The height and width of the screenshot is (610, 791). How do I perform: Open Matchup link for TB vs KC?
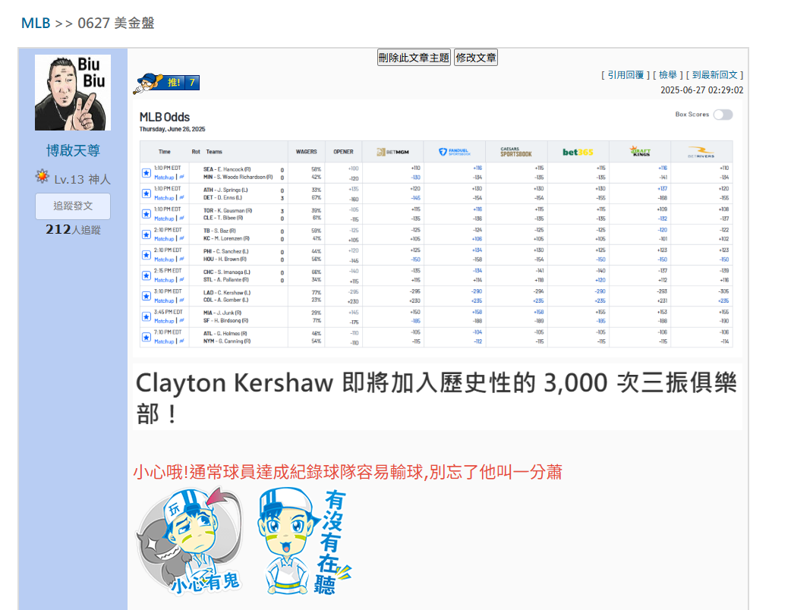click(164, 239)
